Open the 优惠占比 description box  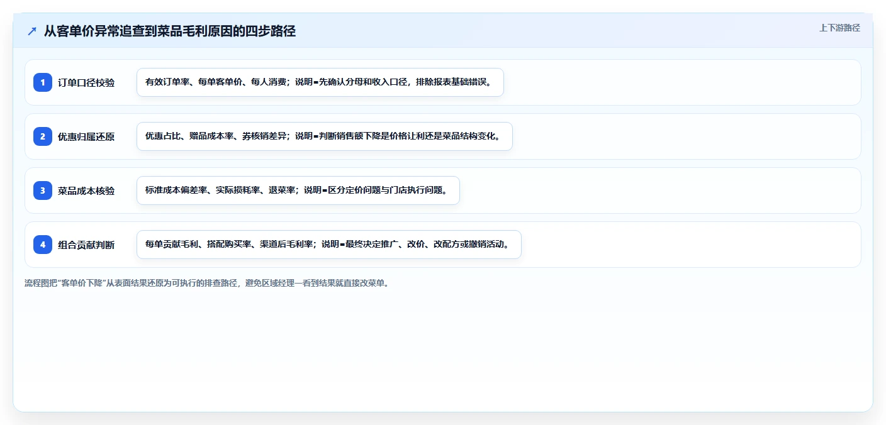(x=325, y=136)
